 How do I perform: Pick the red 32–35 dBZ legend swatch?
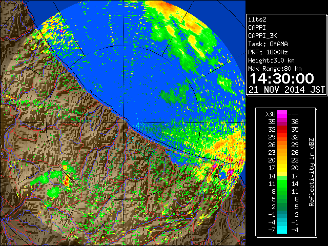pos(282,130)
